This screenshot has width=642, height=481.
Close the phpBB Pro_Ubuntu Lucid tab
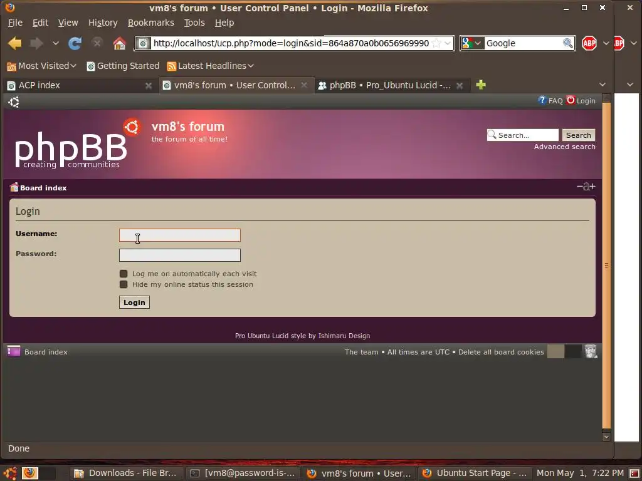[x=460, y=85]
